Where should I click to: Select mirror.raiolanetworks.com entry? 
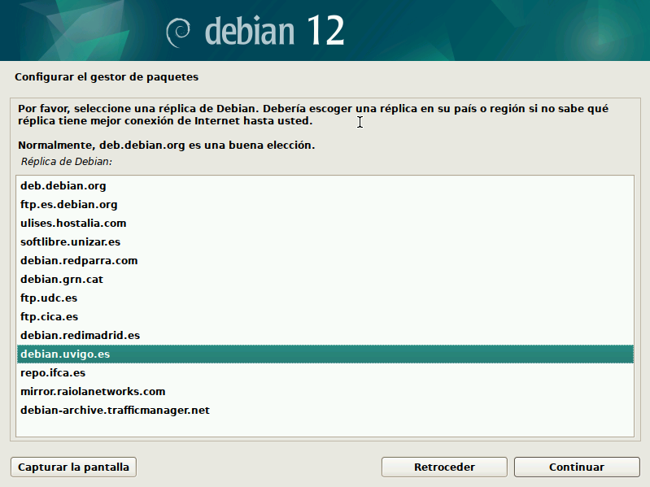point(93,392)
